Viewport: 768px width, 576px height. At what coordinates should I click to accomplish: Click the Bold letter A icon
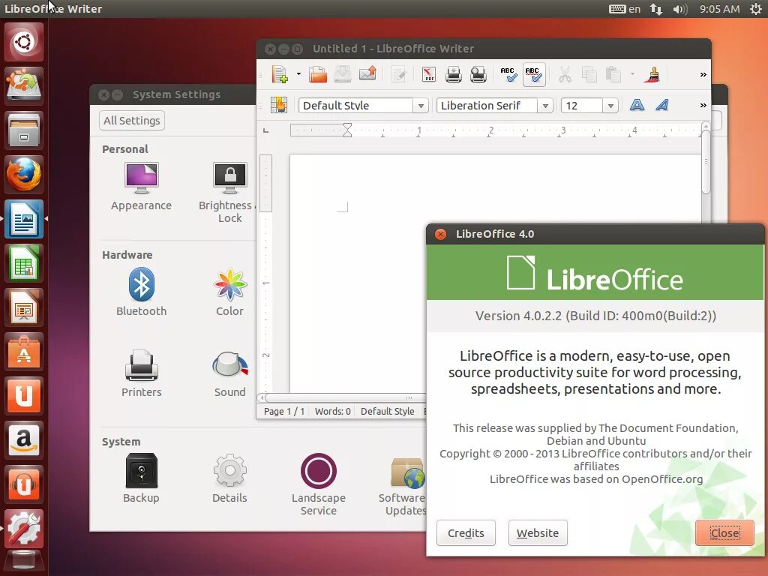[637, 105]
